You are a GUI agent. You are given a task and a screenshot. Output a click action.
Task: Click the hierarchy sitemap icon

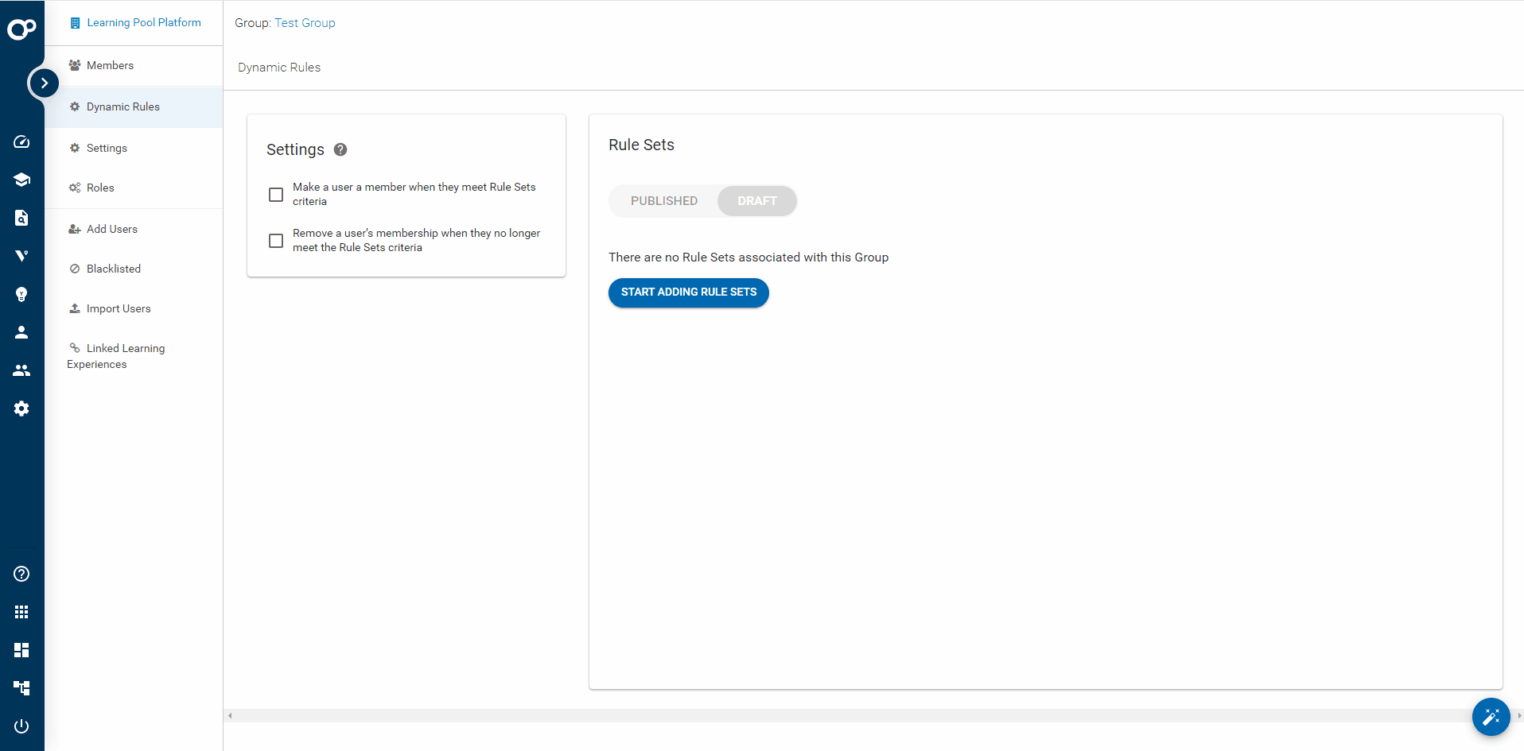[21, 688]
